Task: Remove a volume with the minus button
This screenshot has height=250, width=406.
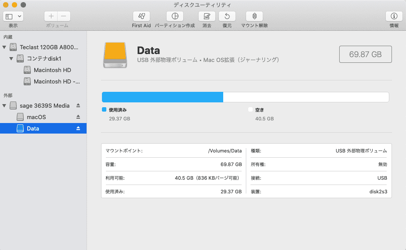Action: [64, 16]
